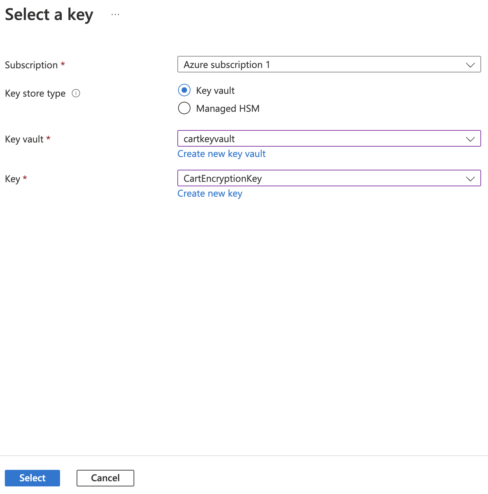Enable Managed HSM as key store type
This screenshot has height=494, width=488.
point(184,108)
